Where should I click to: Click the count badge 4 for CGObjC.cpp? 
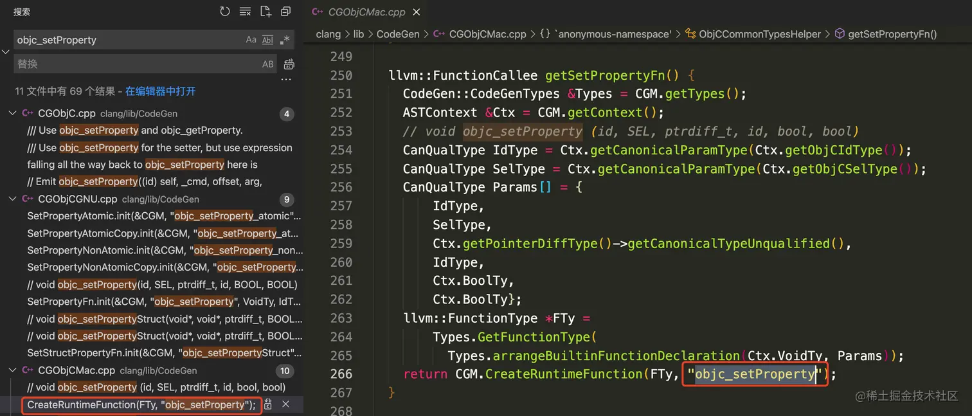coord(287,114)
